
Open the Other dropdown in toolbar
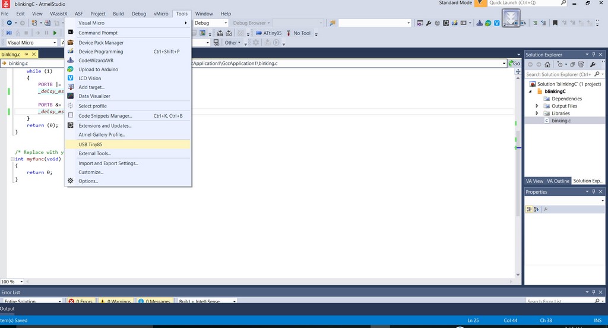(233, 43)
